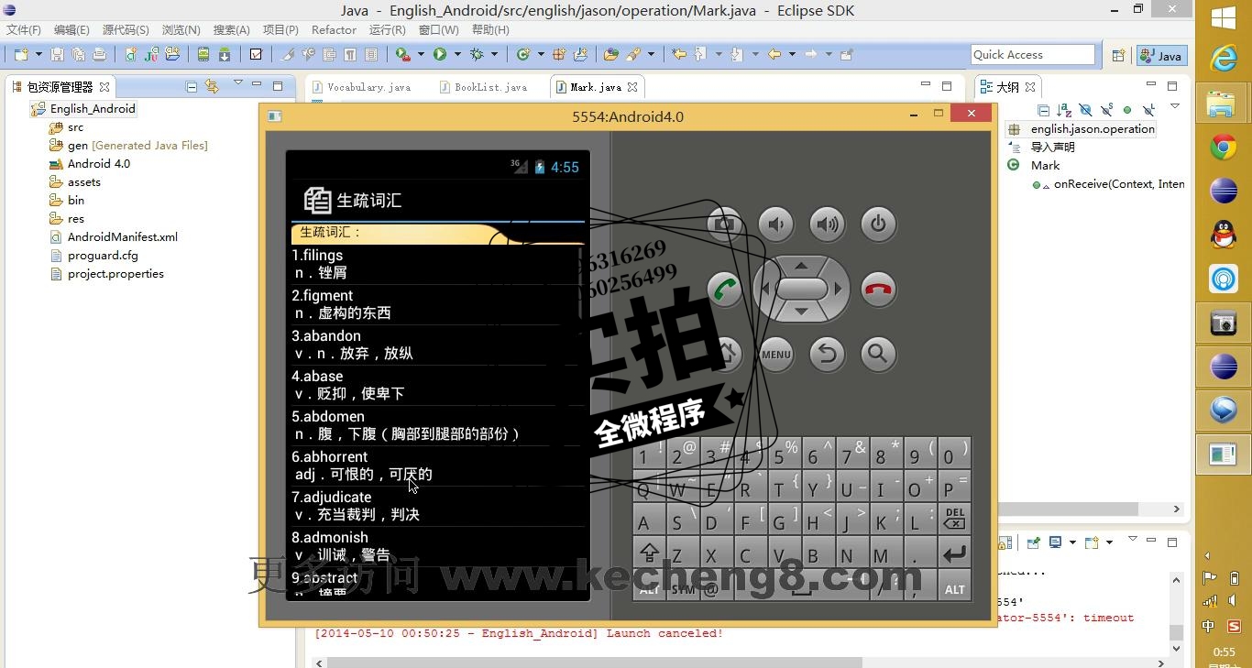The image size is (1252, 668).
Task: Click the Debug bug toolbar icon
Action: 477,54
